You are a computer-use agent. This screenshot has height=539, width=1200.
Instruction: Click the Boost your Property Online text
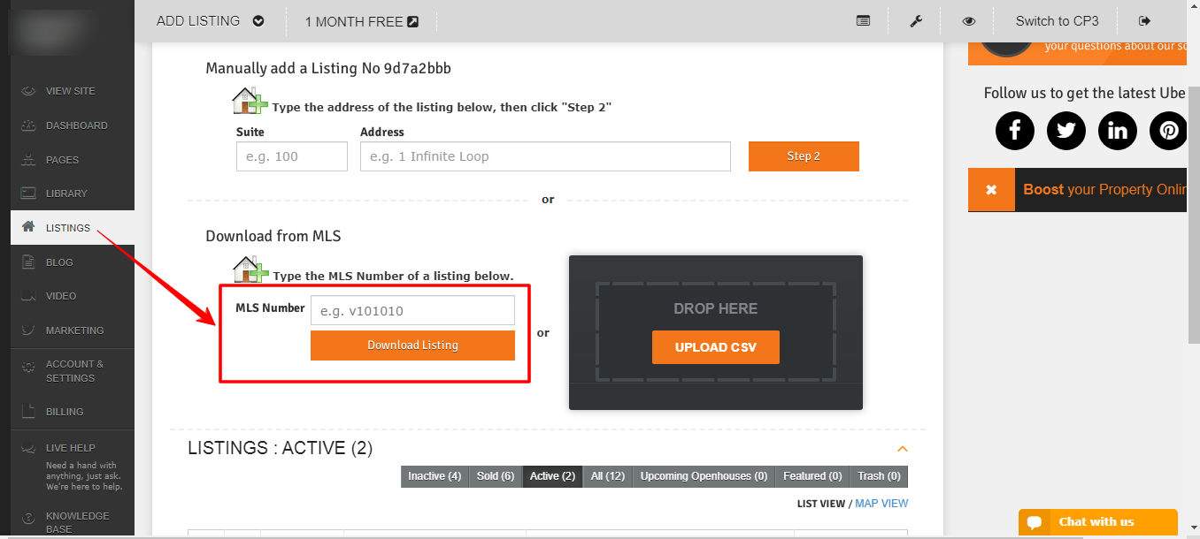tap(1104, 190)
